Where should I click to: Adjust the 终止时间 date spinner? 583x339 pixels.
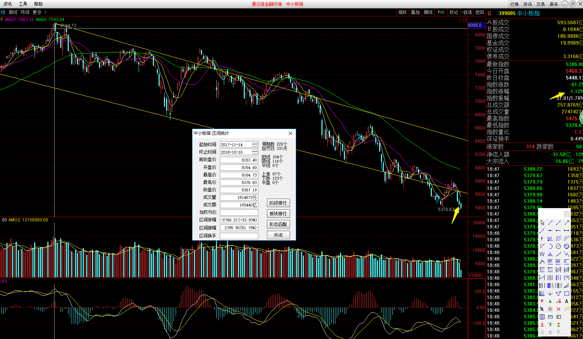pyautogui.click(x=255, y=152)
